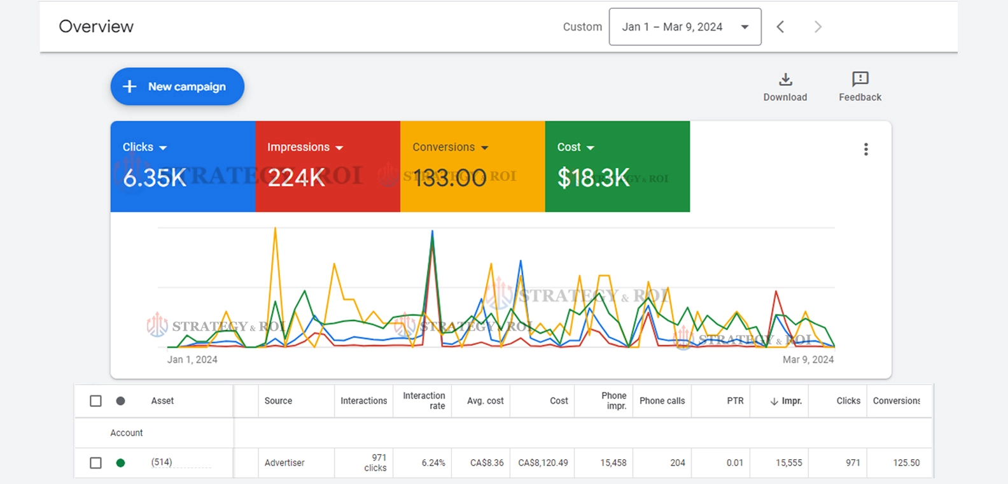Screen dimensions: 1008x484
Task: Sort by the Phone calls column header
Action: coord(662,401)
